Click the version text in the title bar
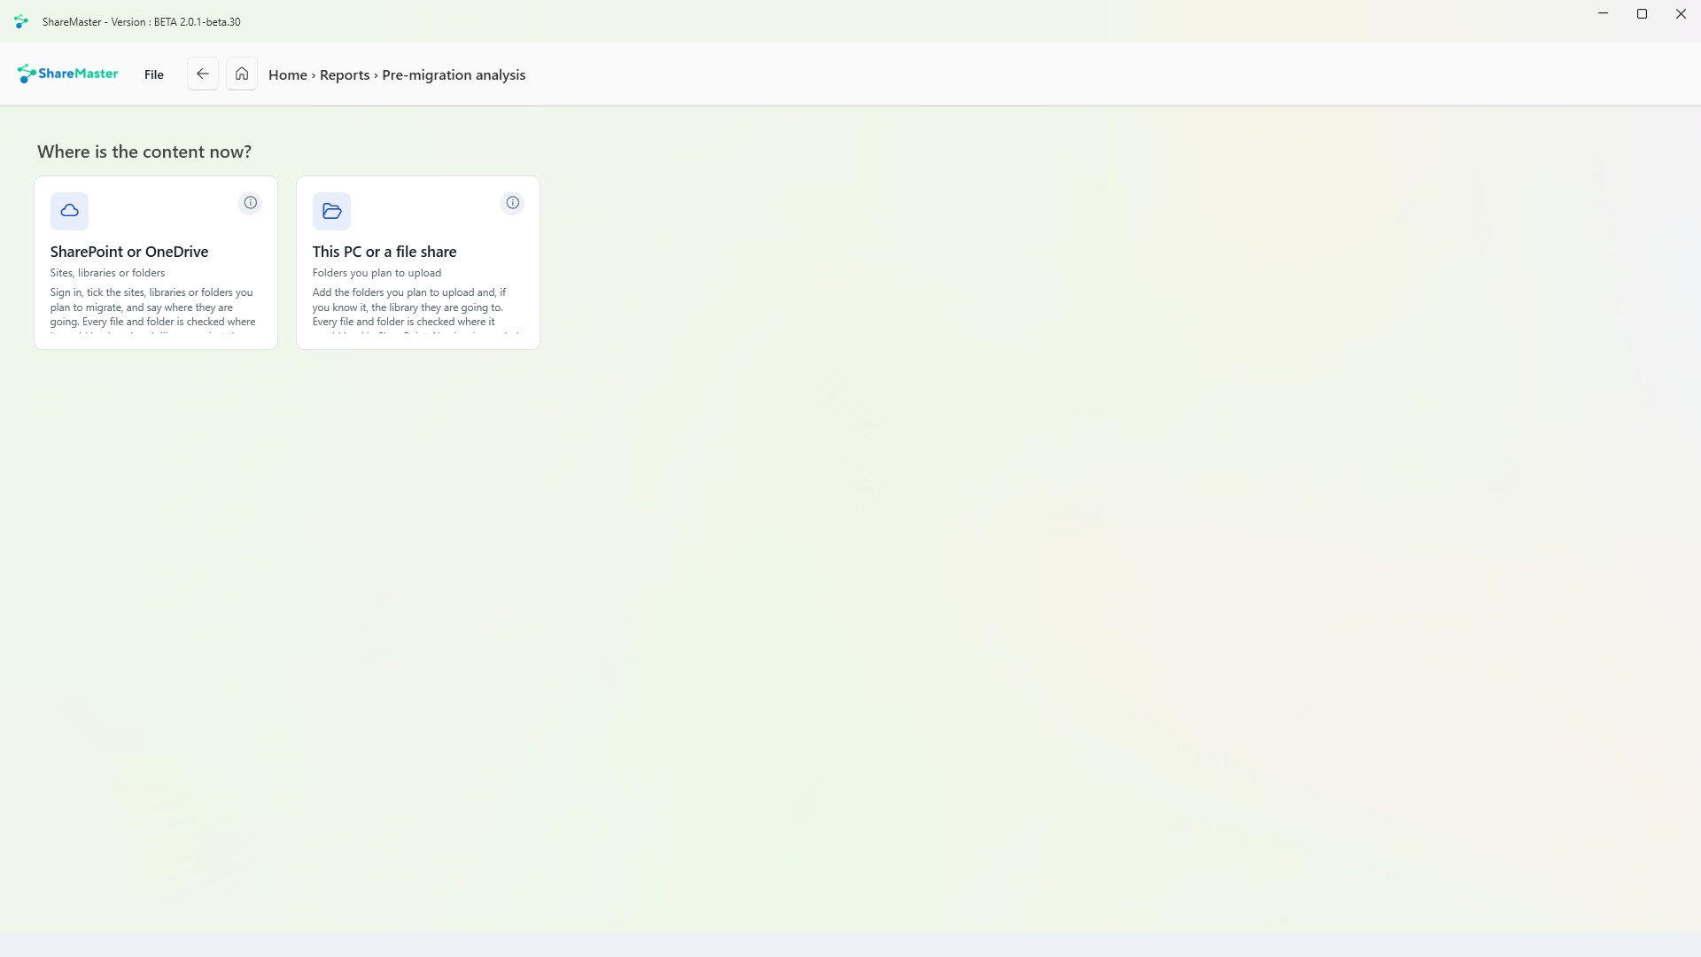Viewport: 1701px width, 957px height. 142,22
